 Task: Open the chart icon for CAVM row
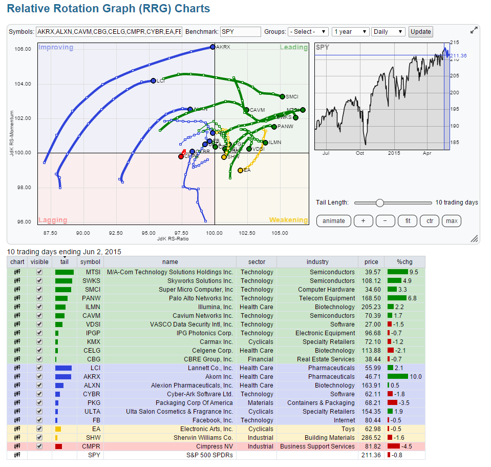tap(17, 316)
